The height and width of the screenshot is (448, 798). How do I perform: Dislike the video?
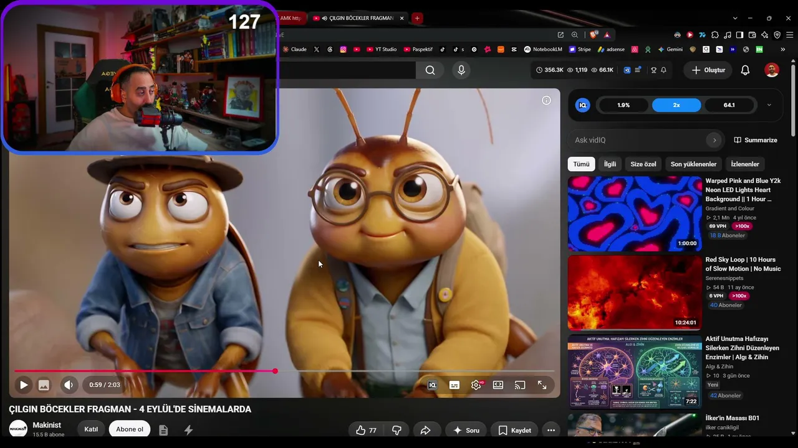pyautogui.click(x=397, y=430)
